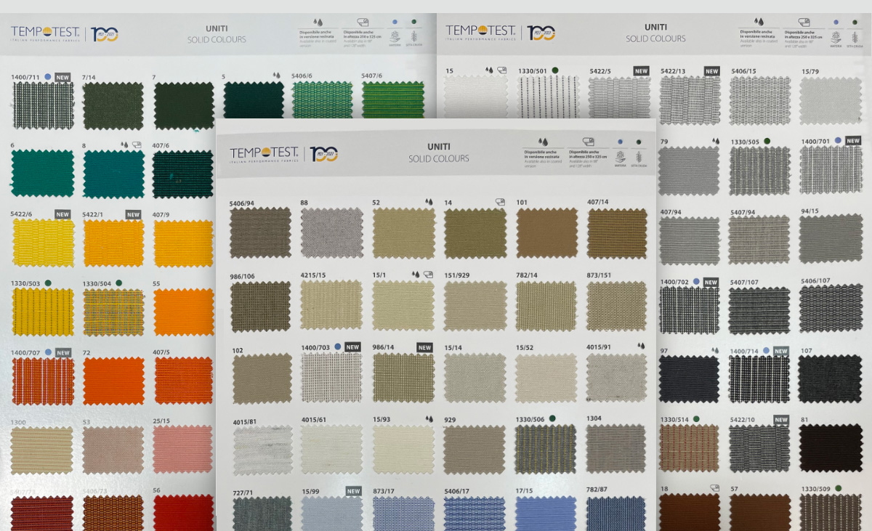Click the NEW badge next to 986/14

coord(425,347)
